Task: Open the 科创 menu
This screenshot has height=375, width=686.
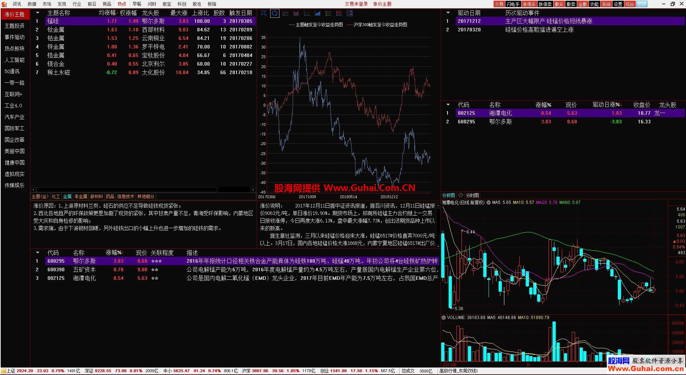Action: [182, 4]
